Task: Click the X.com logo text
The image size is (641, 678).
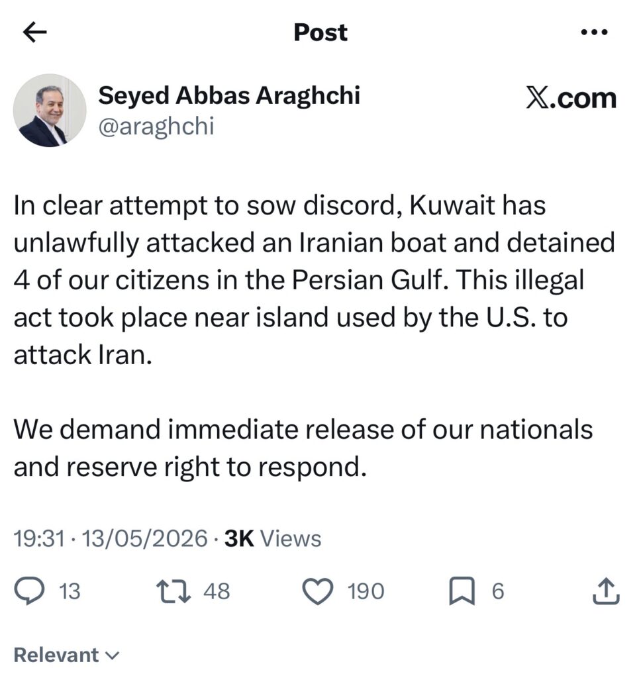Action: [571, 98]
